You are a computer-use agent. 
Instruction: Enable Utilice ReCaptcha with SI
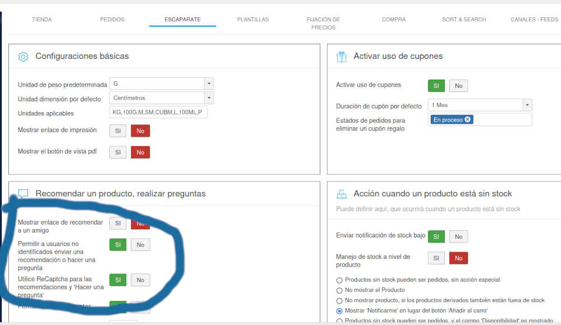coord(118,280)
